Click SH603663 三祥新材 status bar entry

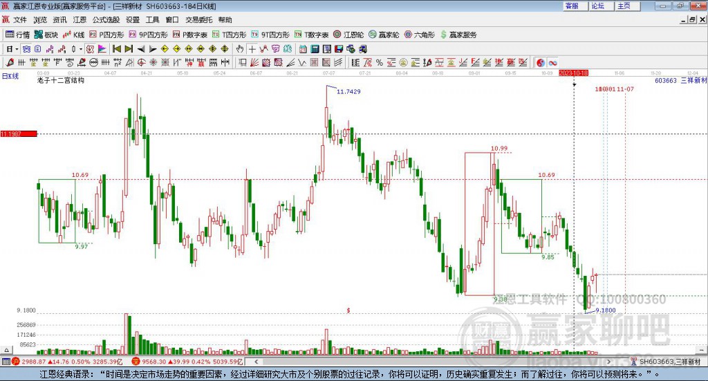click(667, 362)
